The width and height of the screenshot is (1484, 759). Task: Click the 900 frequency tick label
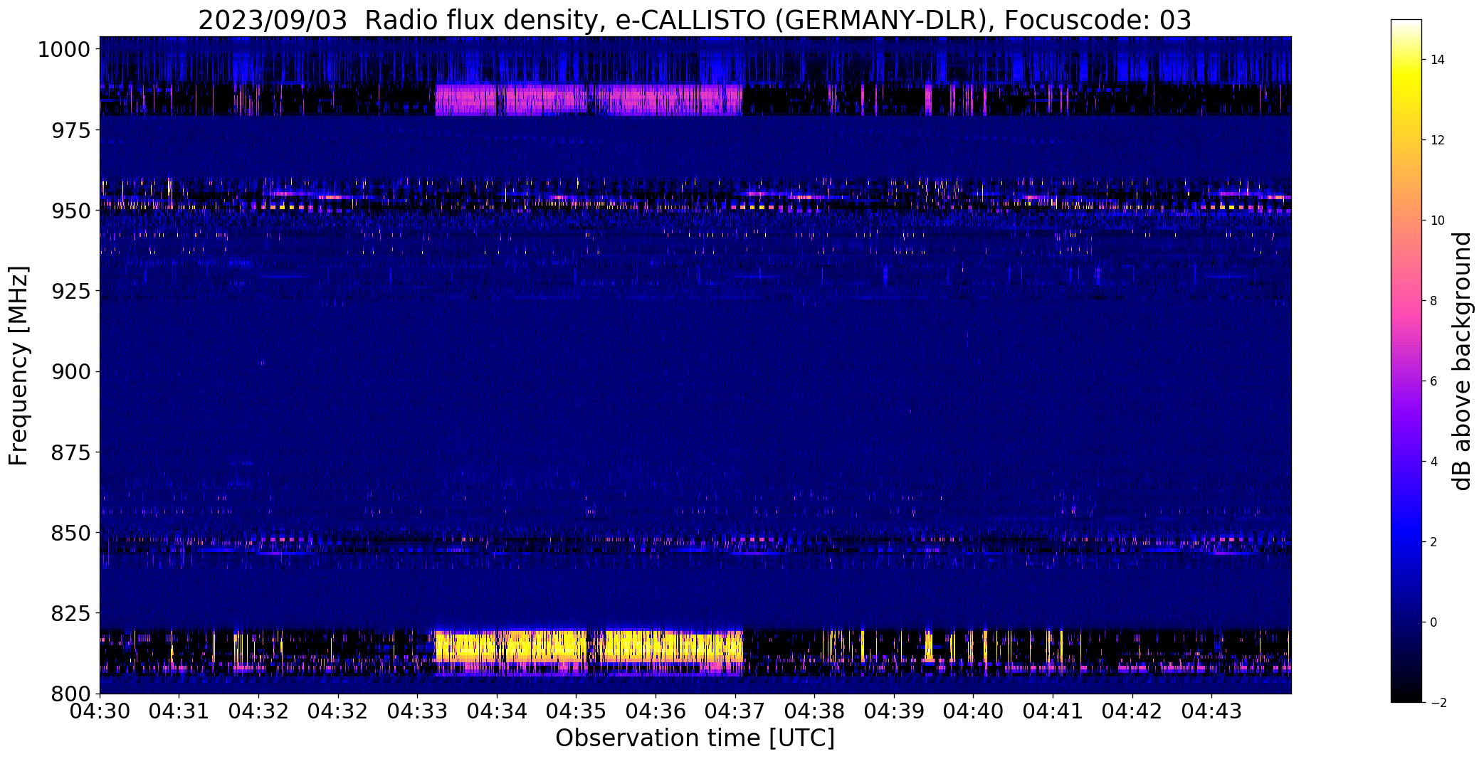pyautogui.click(x=70, y=372)
